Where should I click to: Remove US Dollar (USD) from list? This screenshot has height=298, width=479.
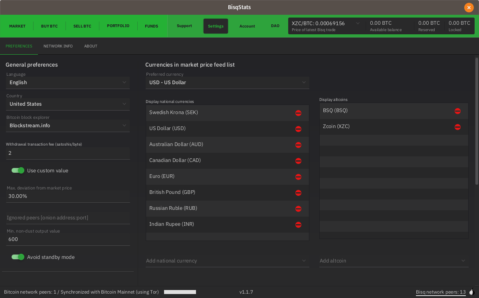pos(298,129)
